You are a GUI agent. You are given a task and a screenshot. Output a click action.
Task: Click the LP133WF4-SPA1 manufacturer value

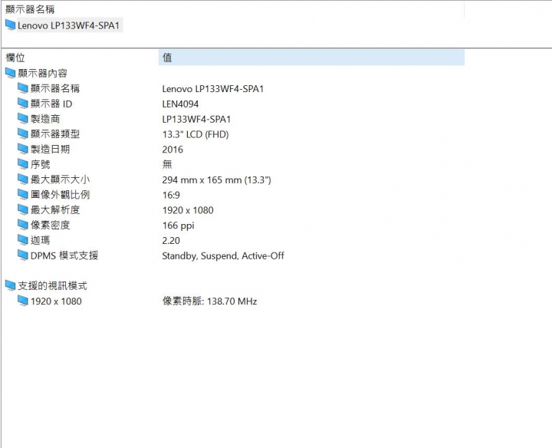coord(196,119)
